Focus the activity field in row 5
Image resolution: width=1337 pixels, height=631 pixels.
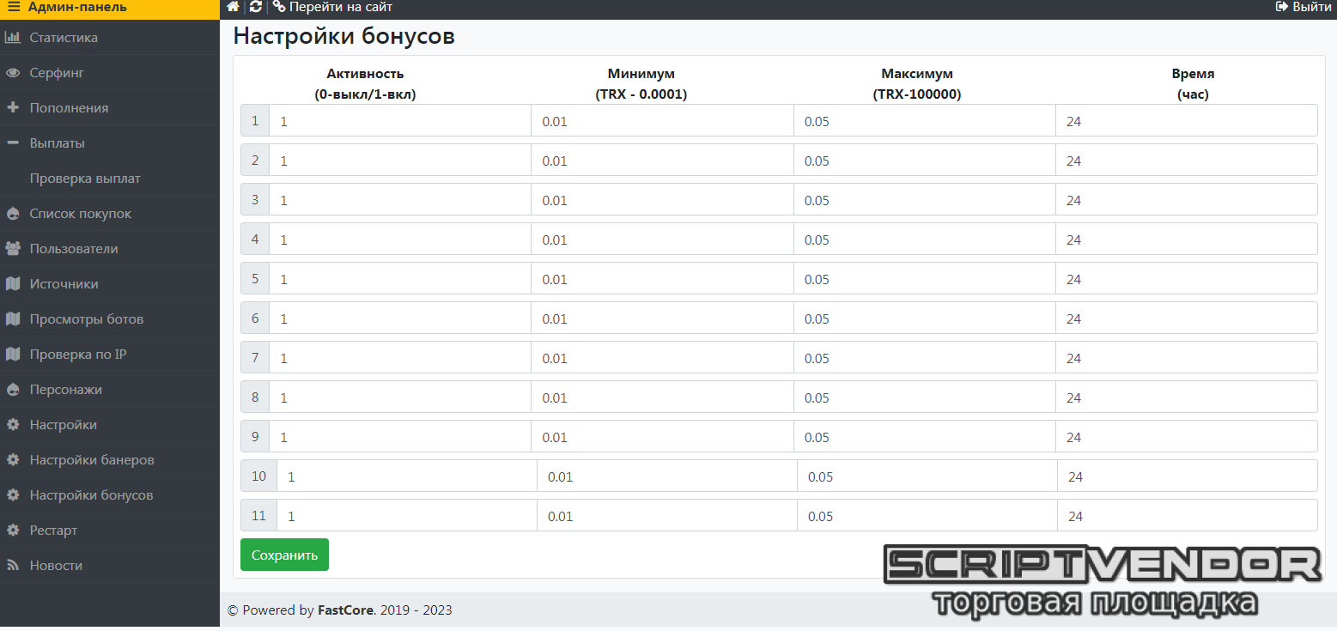point(400,279)
